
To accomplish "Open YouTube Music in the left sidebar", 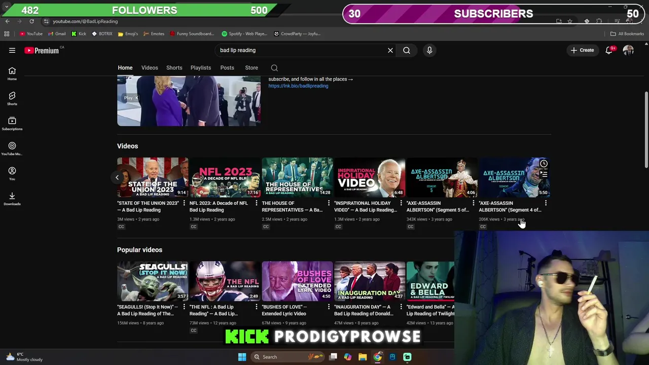I will point(12,149).
